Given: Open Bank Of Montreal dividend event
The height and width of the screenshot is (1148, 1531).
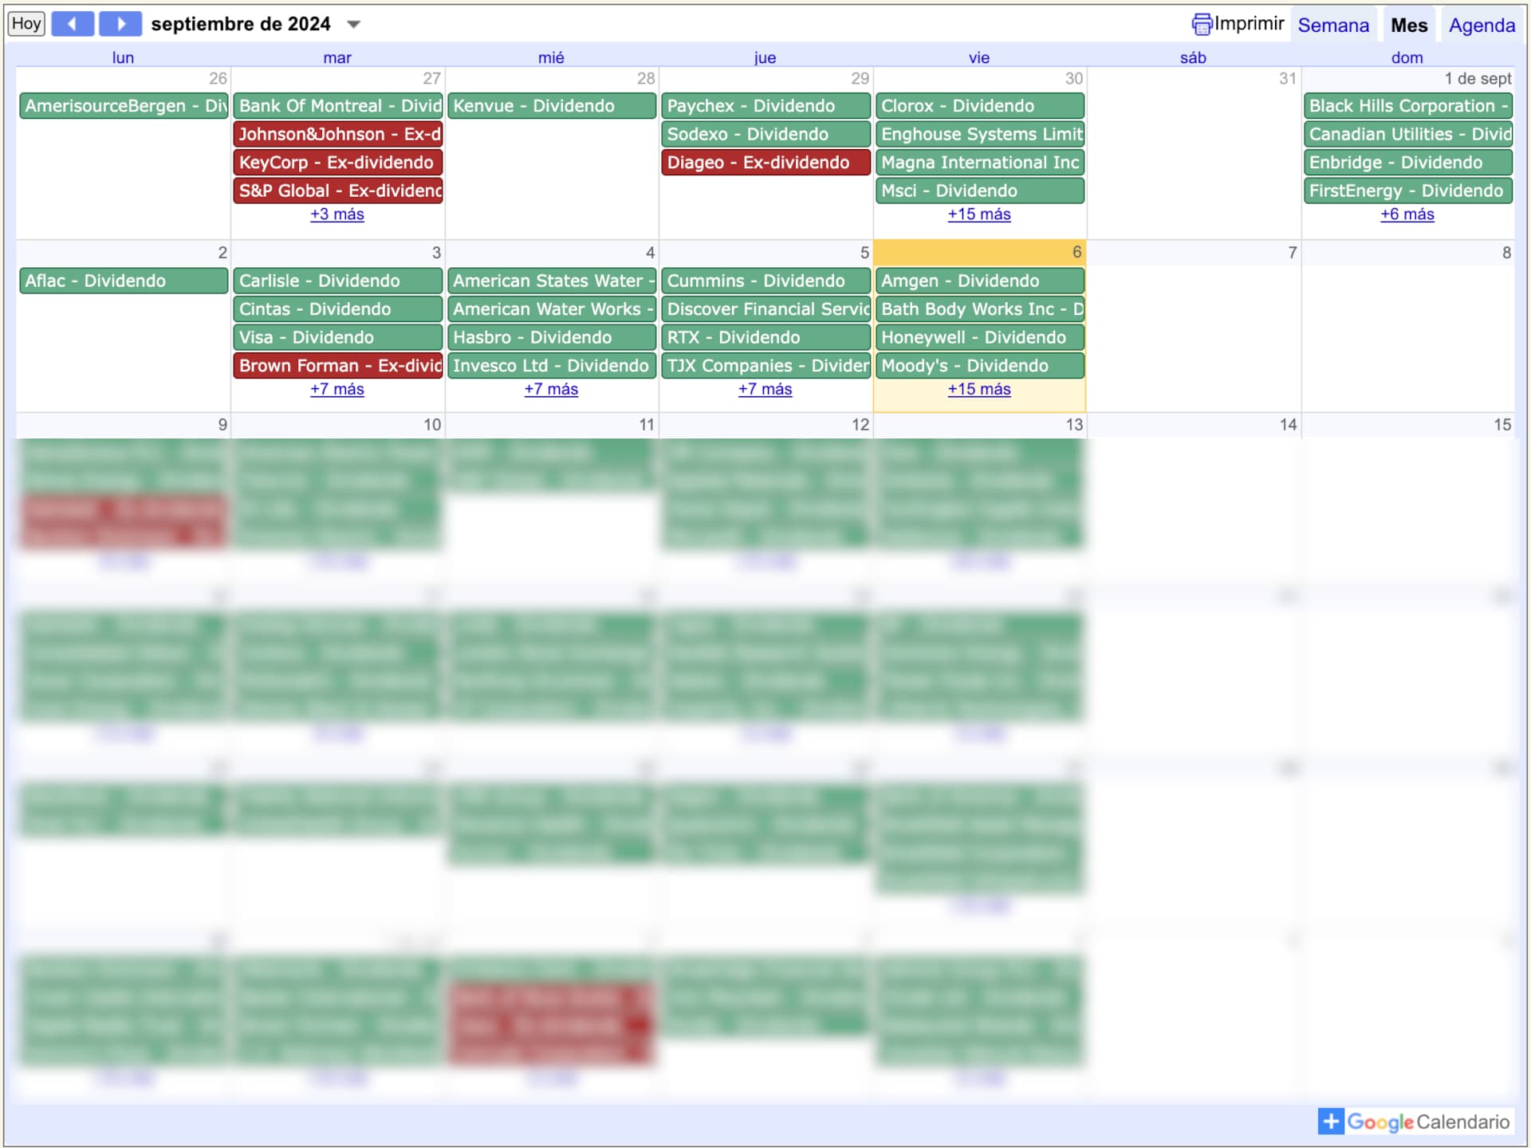Looking at the screenshot, I should (338, 106).
